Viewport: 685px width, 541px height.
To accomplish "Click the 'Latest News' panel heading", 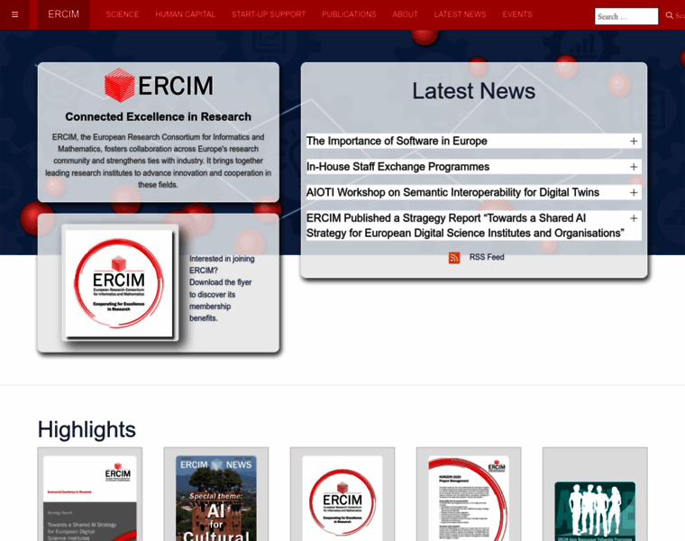I will [474, 91].
